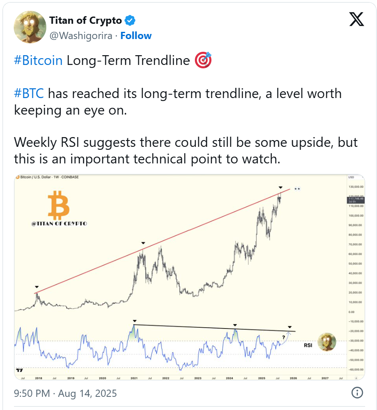Viewport: 377px width, 410px height.
Task: Click the RSI question mark annotation
Action: (283, 337)
